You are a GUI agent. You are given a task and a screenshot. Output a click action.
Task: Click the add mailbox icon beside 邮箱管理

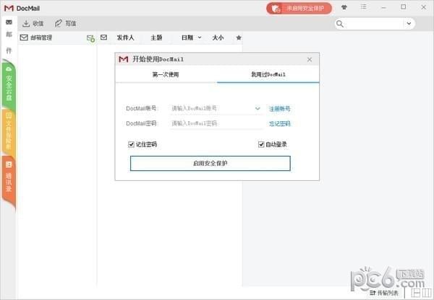click(x=90, y=37)
